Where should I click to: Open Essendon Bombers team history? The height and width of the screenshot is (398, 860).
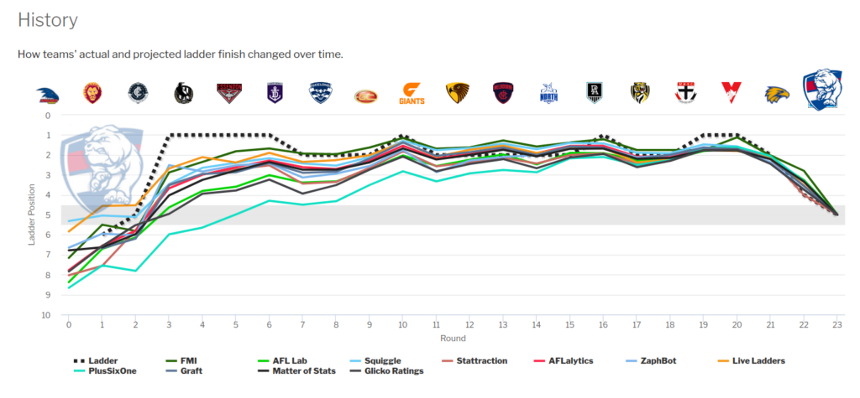(x=229, y=93)
